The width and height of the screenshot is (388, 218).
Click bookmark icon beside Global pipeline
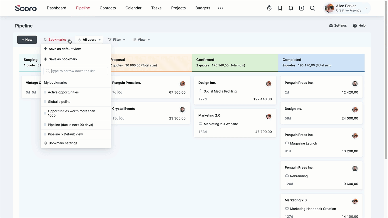pos(45,102)
